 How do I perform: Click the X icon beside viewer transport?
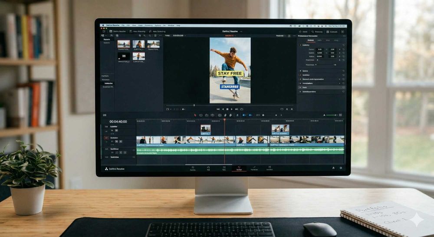click(287, 109)
